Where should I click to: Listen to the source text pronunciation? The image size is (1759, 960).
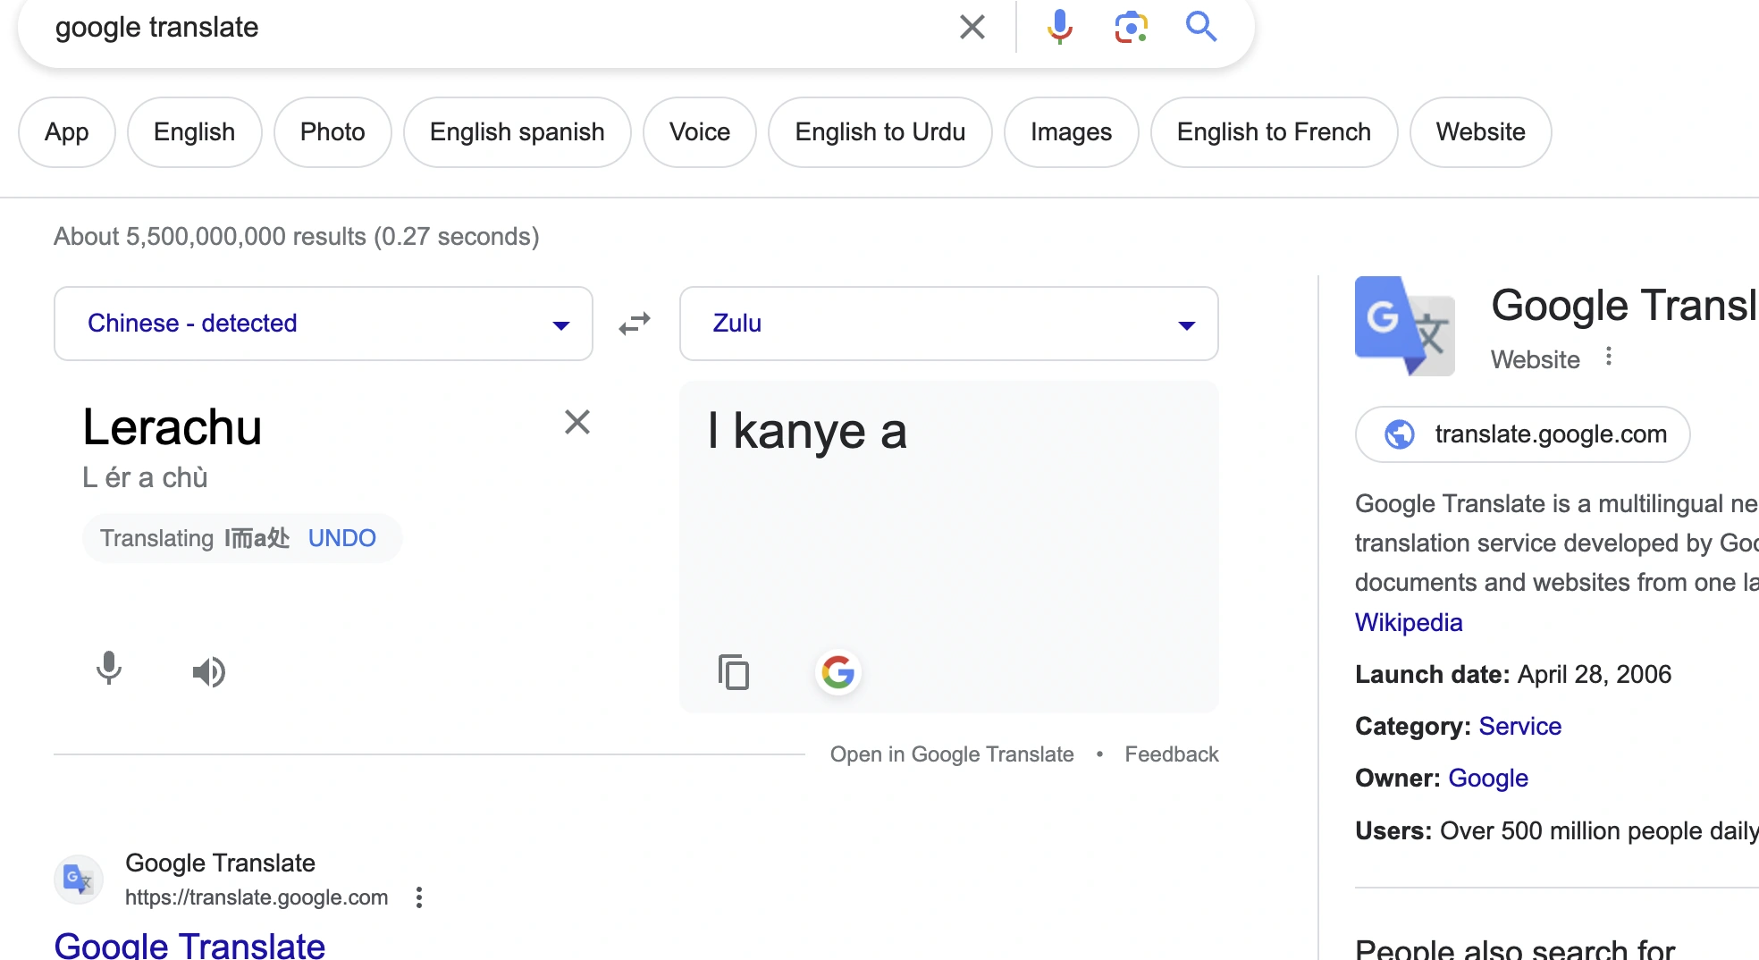pyautogui.click(x=209, y=672)
